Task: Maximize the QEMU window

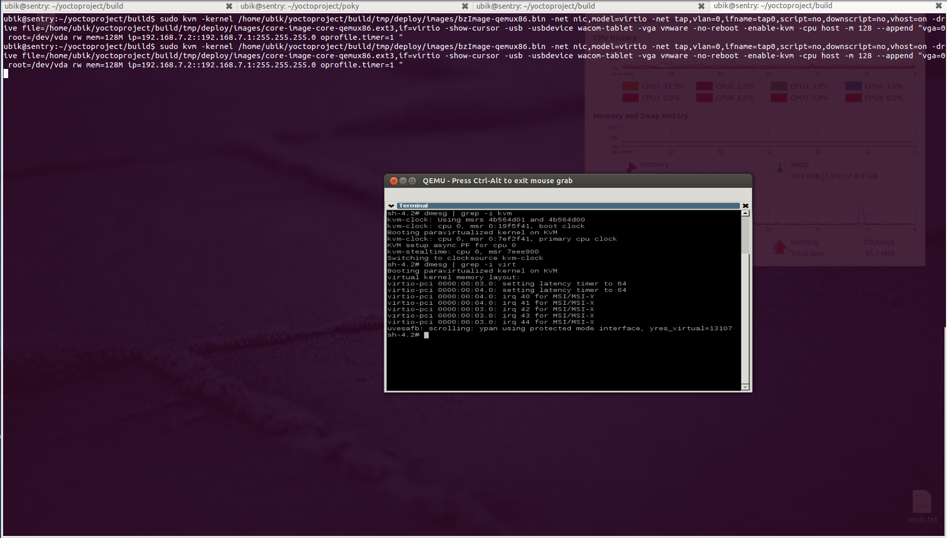Action: coord(412,181)
